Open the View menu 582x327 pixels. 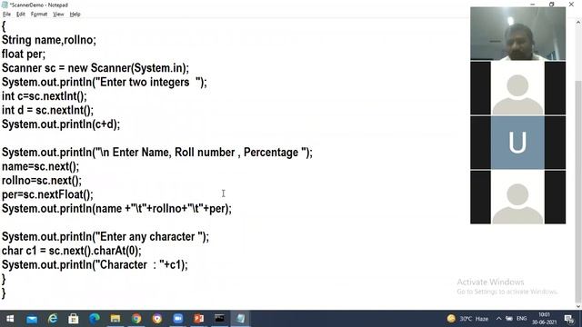pyautogui.click(x=58, y=15)
